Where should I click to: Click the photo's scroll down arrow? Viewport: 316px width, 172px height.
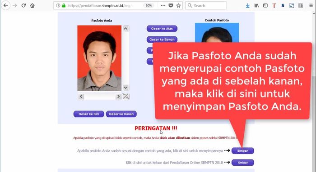tap(125, 88)
